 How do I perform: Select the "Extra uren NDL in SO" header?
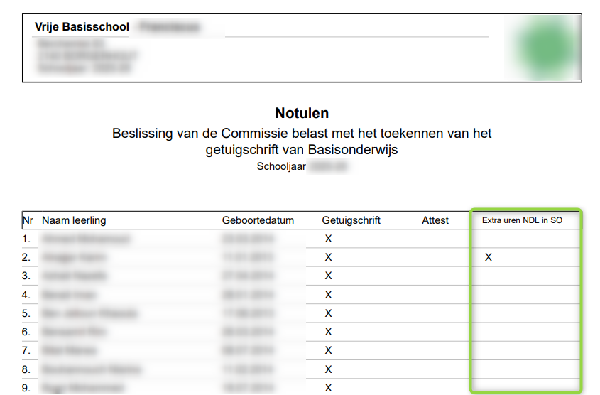pos(522,220)
